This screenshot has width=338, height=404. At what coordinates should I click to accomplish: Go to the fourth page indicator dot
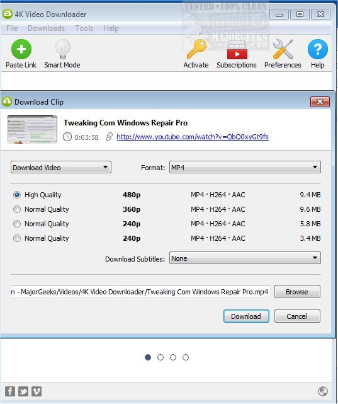(186, 357)
